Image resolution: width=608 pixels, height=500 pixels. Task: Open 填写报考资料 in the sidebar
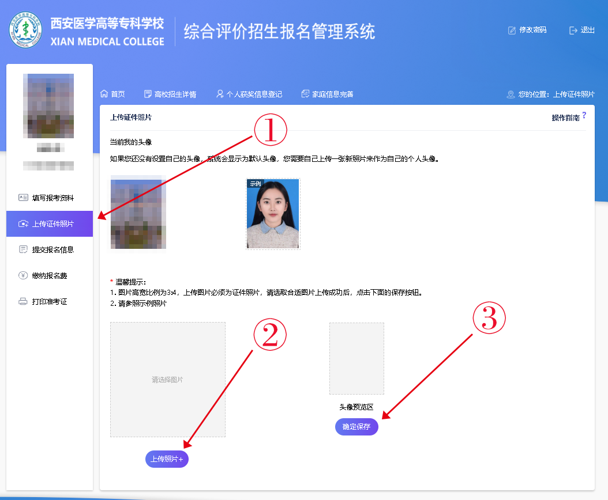pyautogui.click(x=52, y=198)
